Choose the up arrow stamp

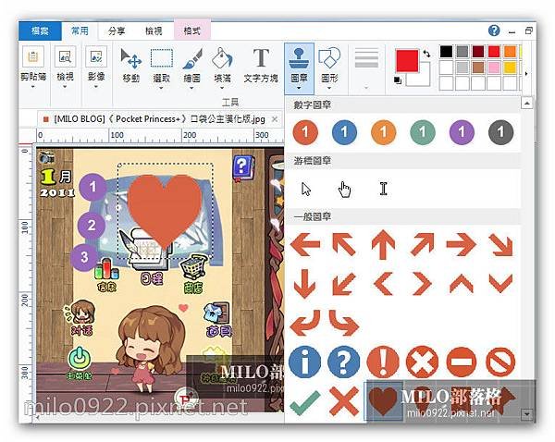383,244
